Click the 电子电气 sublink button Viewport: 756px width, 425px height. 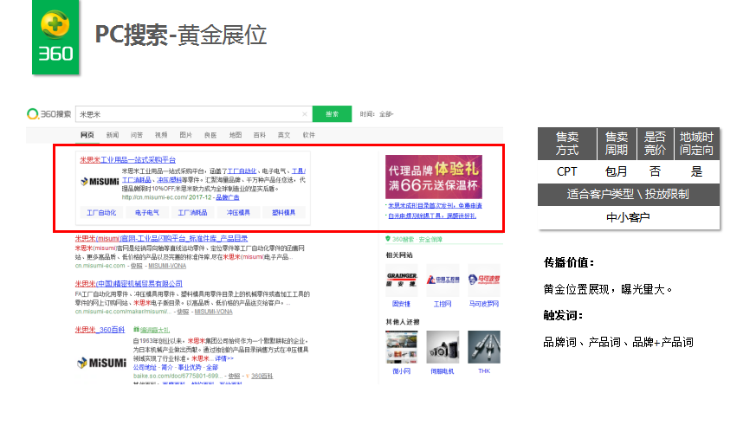click(x=147, y=213)
